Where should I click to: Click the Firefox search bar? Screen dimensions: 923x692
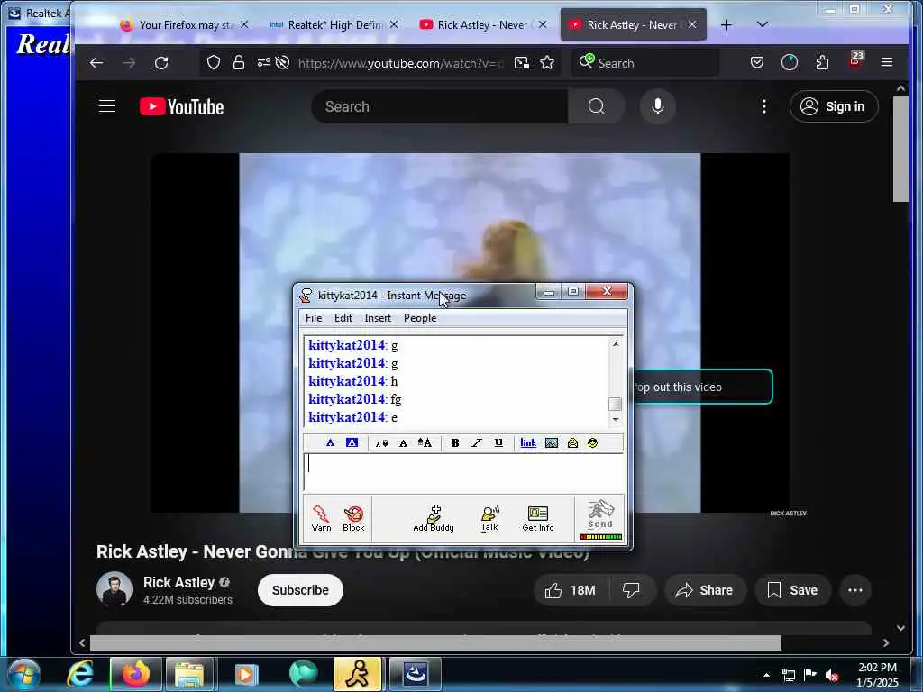click(x=645, y=62)
